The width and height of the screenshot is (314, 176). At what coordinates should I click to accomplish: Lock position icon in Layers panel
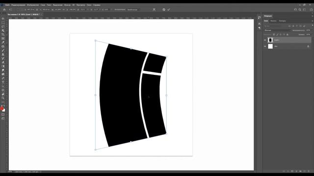coord(281,34)
